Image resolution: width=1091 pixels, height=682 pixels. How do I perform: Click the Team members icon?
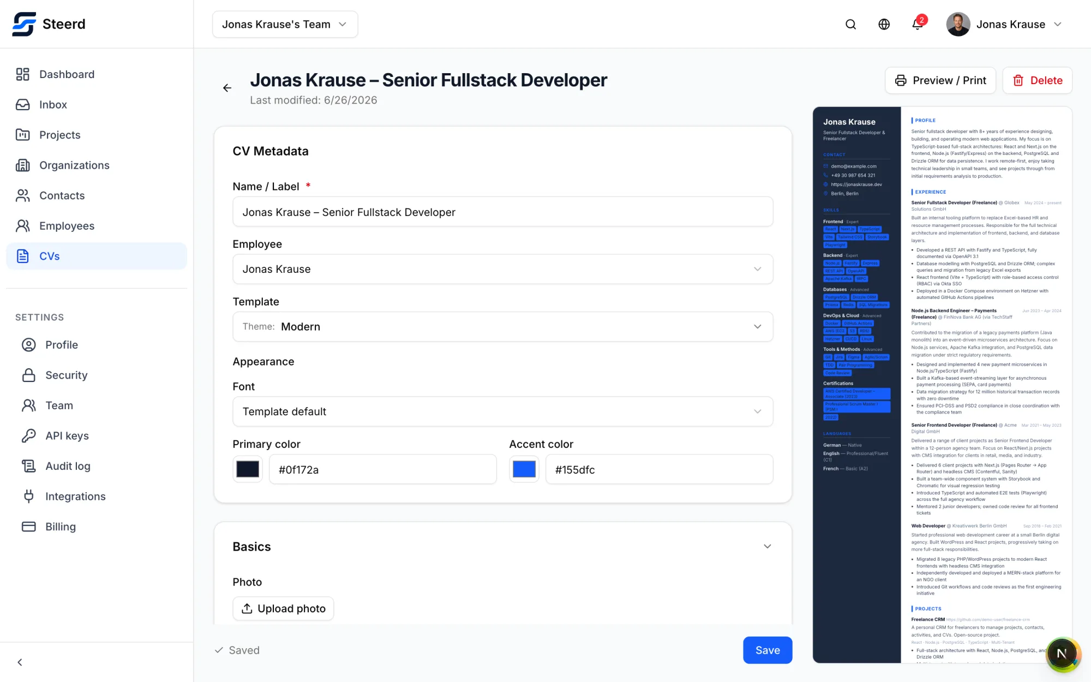(28, 405)
